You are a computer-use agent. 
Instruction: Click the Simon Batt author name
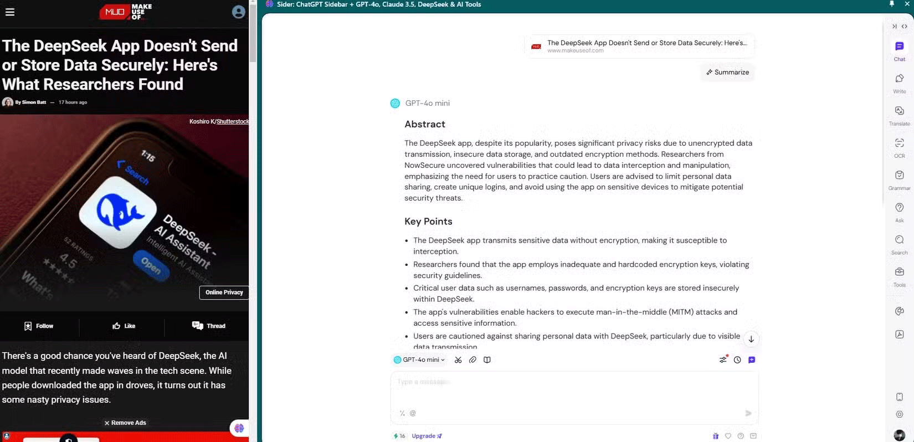[x=34, y=102]
